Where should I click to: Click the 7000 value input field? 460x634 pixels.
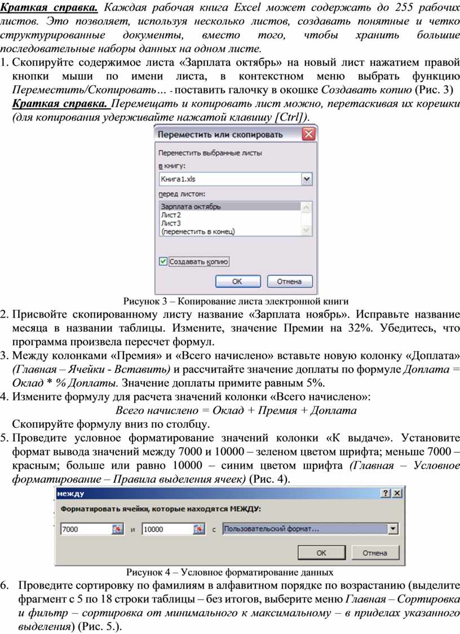(86, 529)
